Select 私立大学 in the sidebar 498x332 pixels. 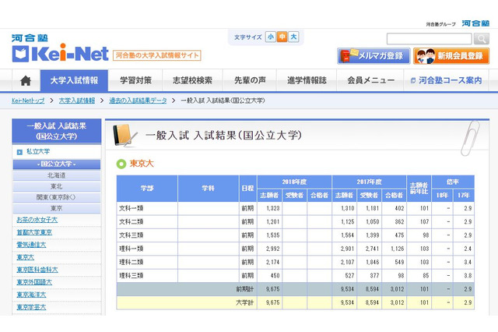(x=38, y=152)
